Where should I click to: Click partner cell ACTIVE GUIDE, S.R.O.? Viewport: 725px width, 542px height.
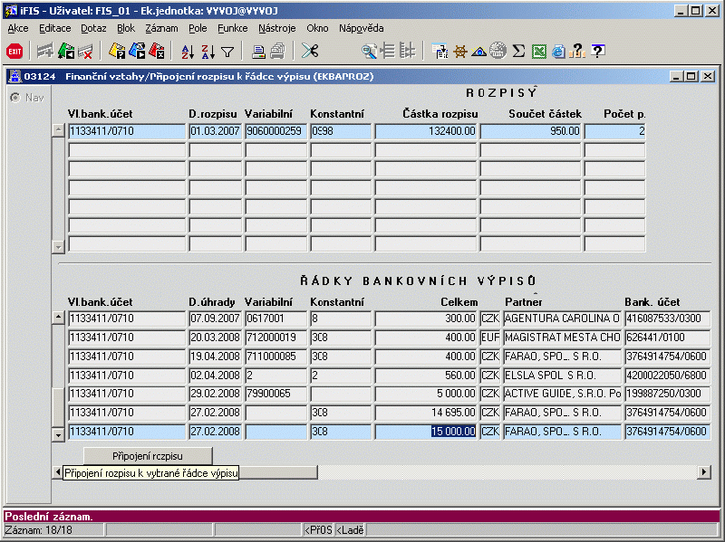pos(562,394)
